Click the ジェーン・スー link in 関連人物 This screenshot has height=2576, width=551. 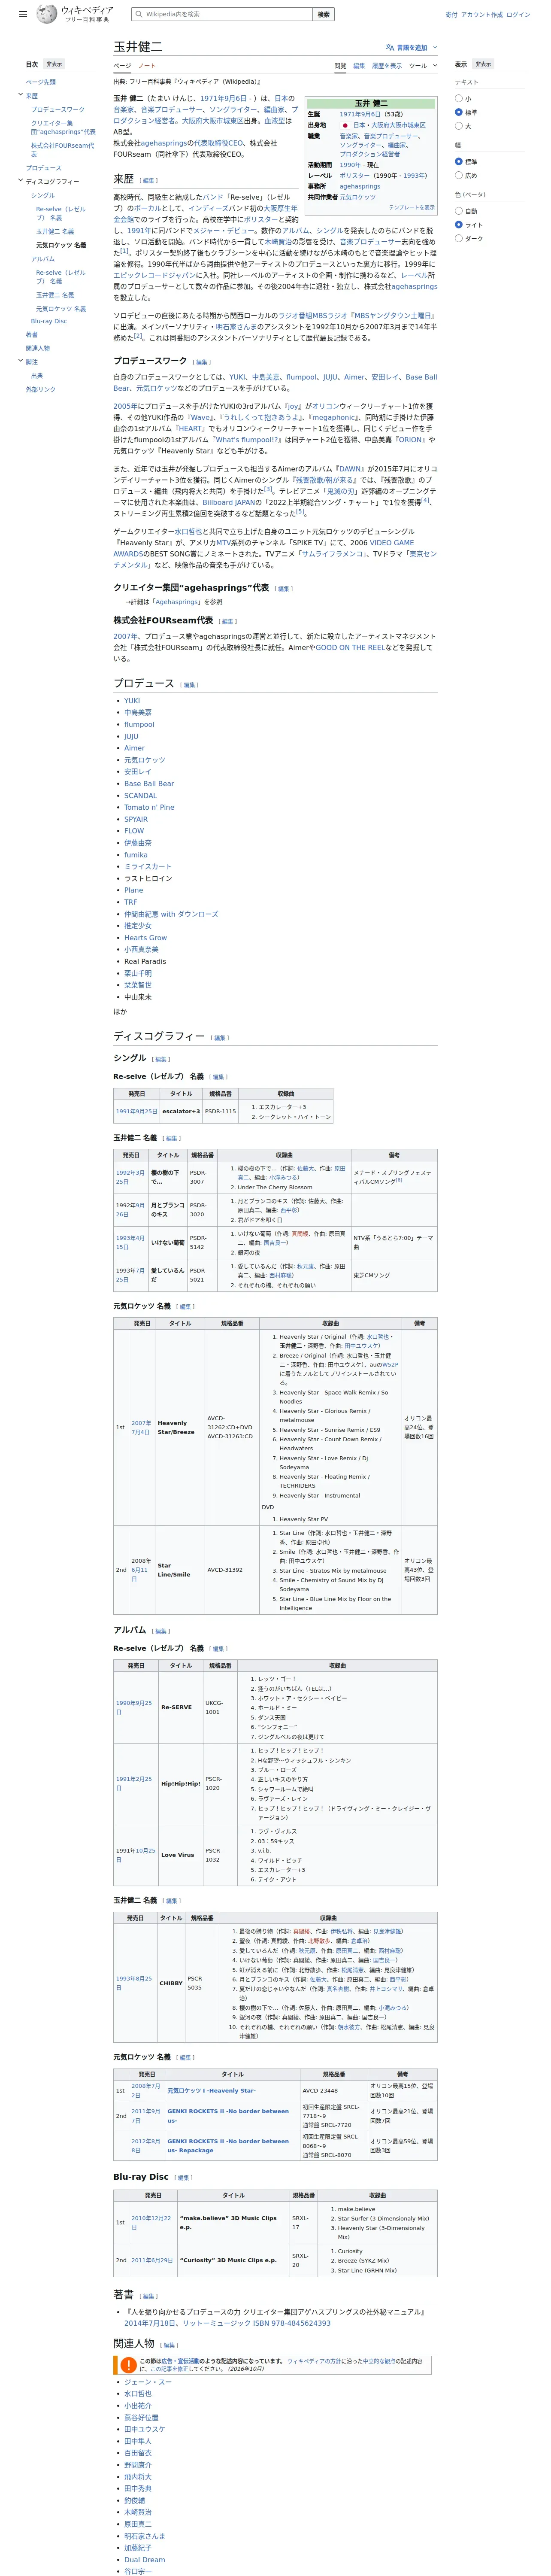[x=148, y=2382]
